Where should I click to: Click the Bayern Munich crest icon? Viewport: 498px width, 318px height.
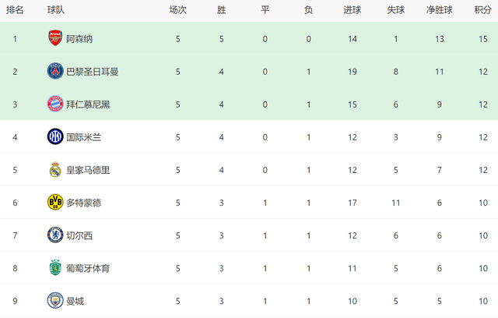[x=54, y=104]
